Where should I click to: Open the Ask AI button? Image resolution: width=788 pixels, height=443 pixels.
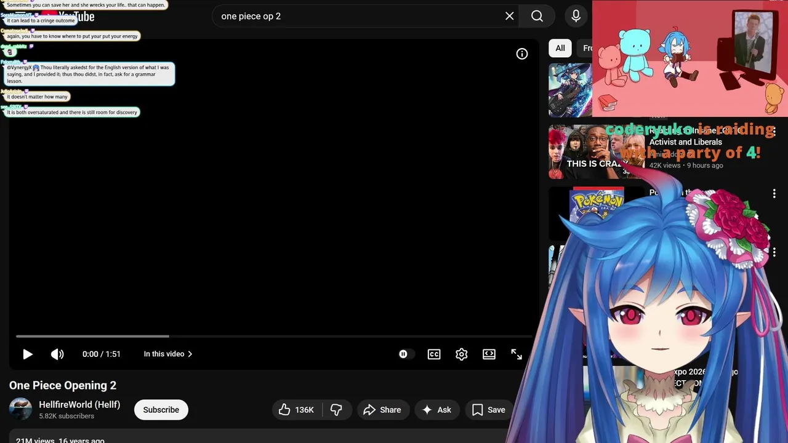(436, 410)
